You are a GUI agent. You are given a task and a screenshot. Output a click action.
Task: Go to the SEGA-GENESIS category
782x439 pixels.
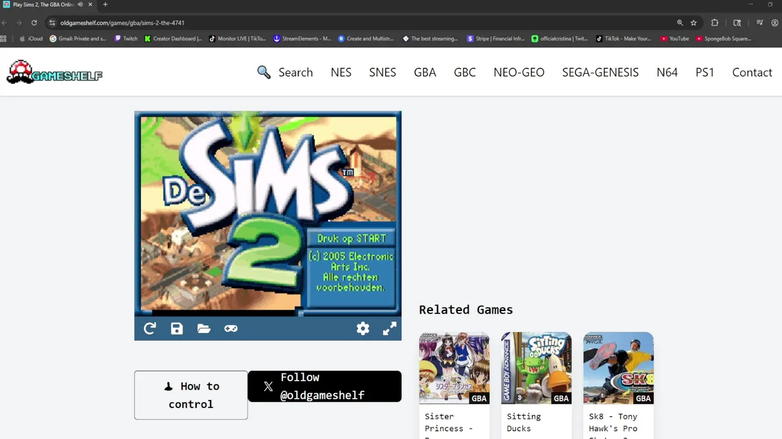pos(601,72)
